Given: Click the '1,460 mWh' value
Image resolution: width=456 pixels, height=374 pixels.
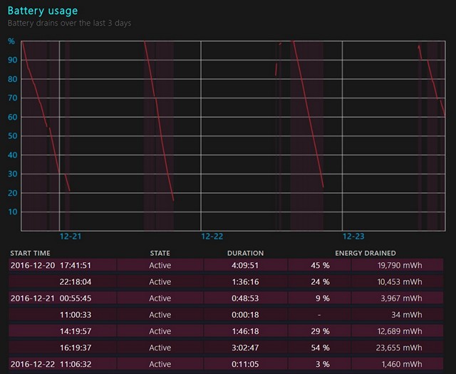Looking at the screenshot, I should pyautogui.click(x=402, y=364).
